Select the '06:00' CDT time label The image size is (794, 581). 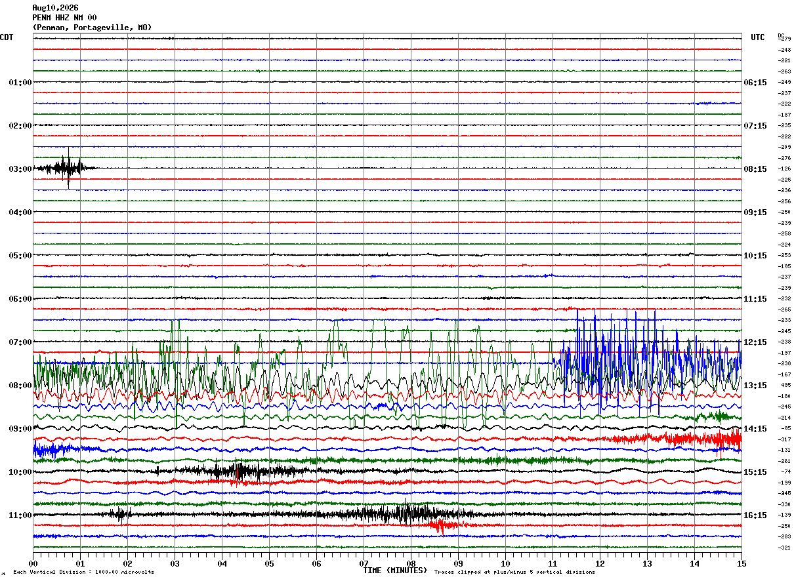pyautogui.click(x=20, y=299)
